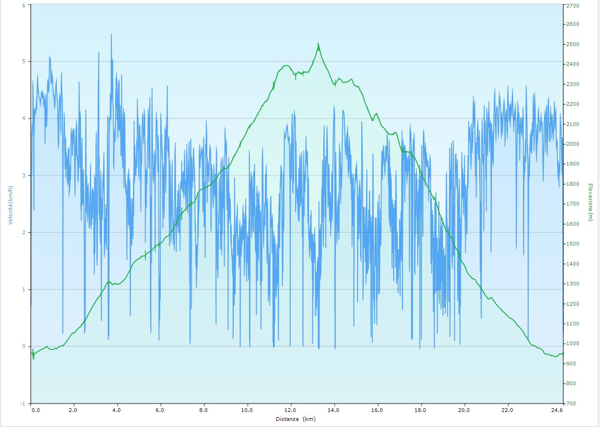Click the Elevazione (m) axis title
The height and width of the screenshot is (427, 600).
[x=590, y=203]
